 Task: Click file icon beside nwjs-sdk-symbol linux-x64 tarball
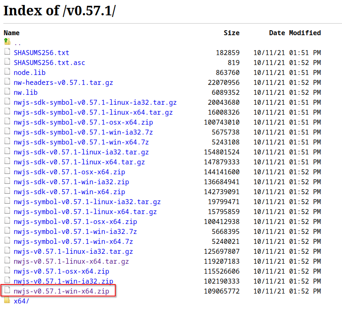[7, 111]
